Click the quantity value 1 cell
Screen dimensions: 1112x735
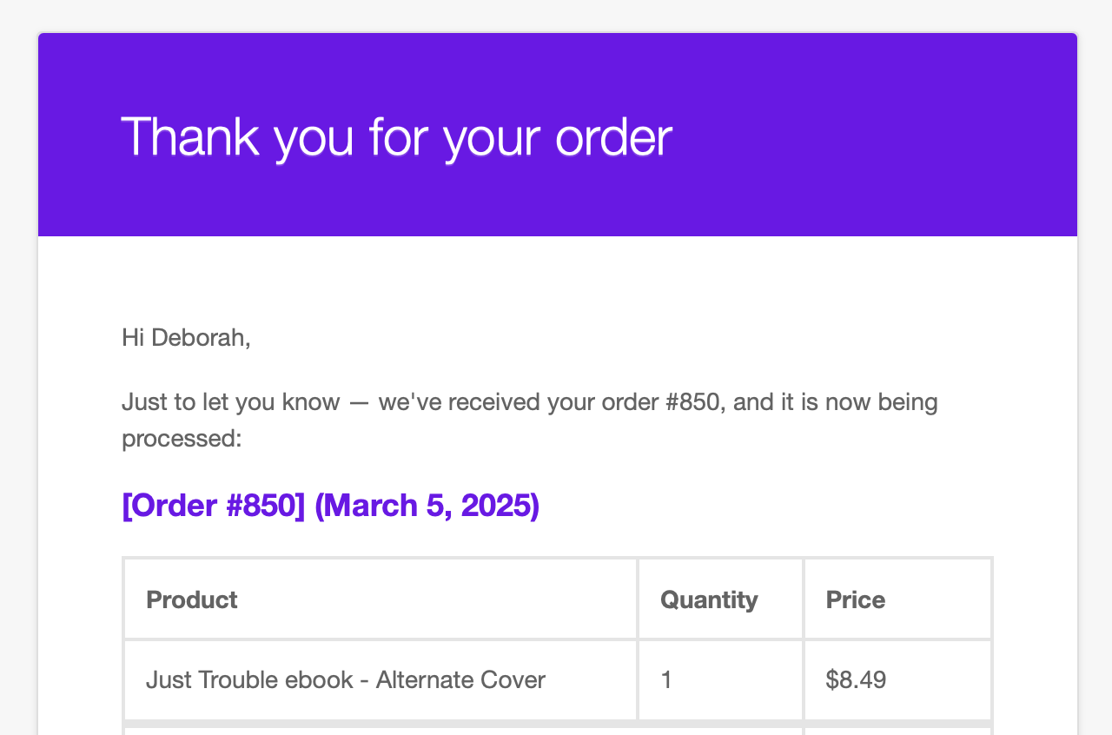pyautogui.click(x=666, y=679)
